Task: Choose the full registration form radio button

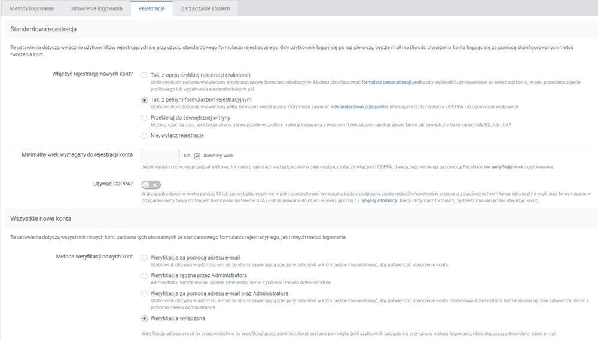Action: 144,99
